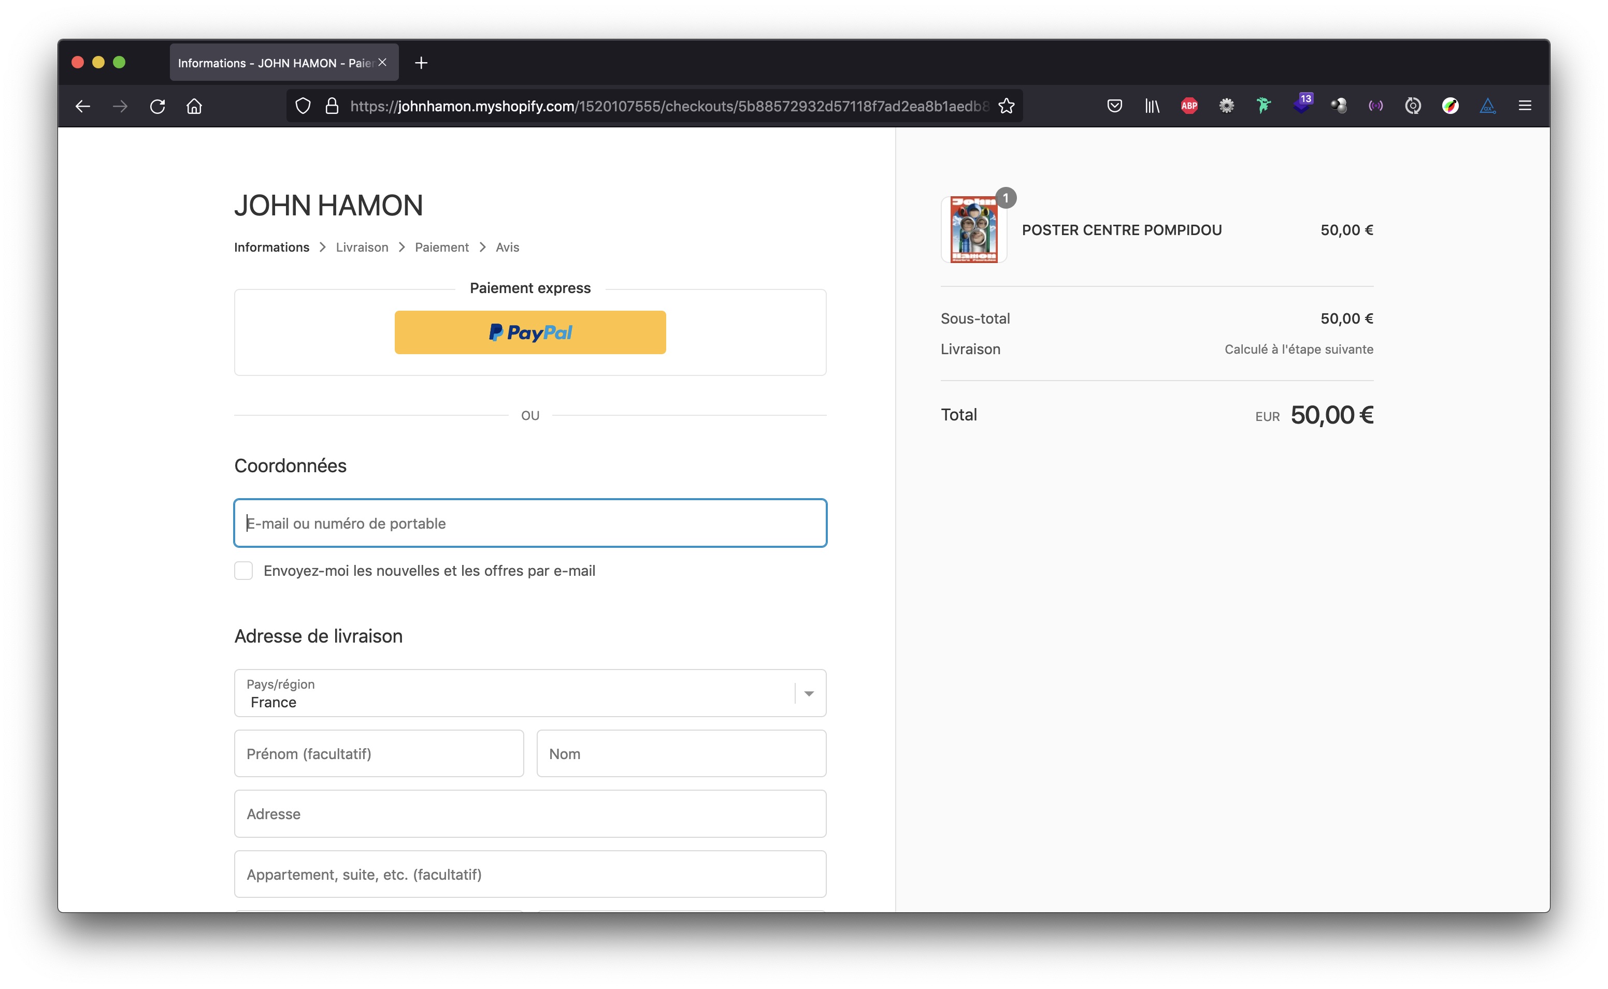Image resolution: width=1608 pixels, height=989 pixels.
Task: Click the Adresse field
Action: pyautogui.click(x=530, y=813)
